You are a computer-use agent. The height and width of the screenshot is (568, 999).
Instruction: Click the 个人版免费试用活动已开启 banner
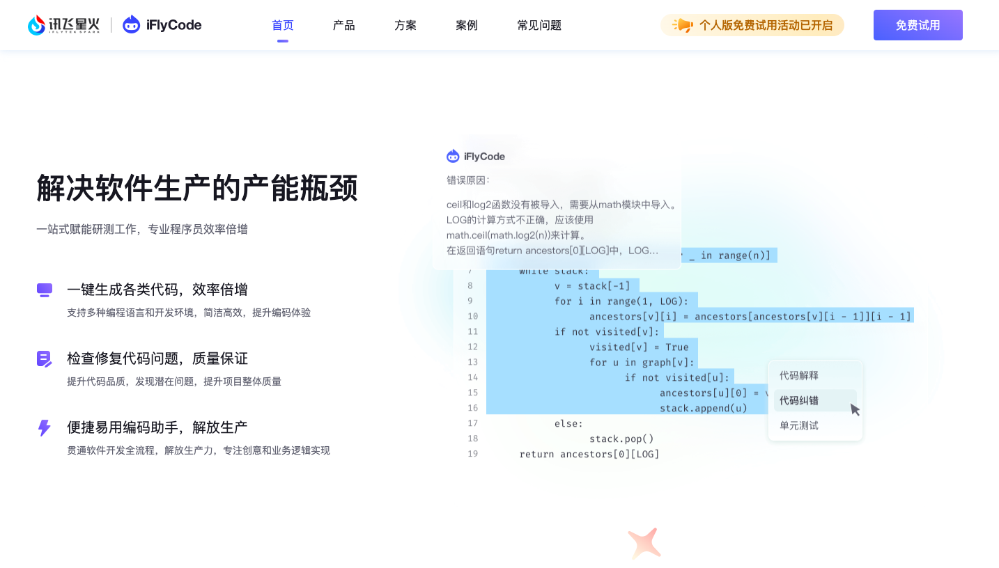pos(765,25)
